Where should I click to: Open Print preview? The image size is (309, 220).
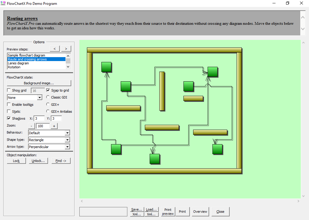pyautogui.click(x=168, y=212)
